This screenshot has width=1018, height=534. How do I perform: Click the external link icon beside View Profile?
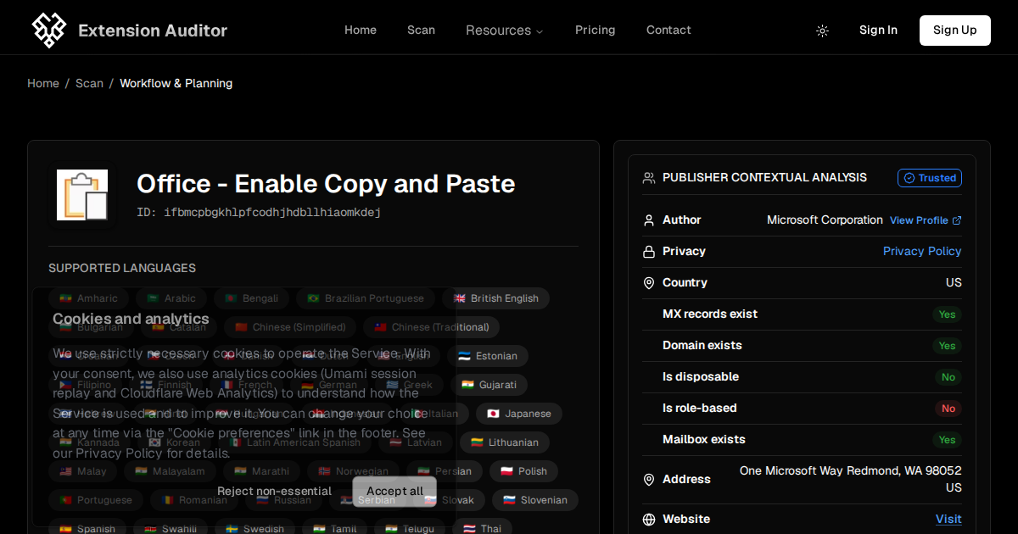click(957, 220)
